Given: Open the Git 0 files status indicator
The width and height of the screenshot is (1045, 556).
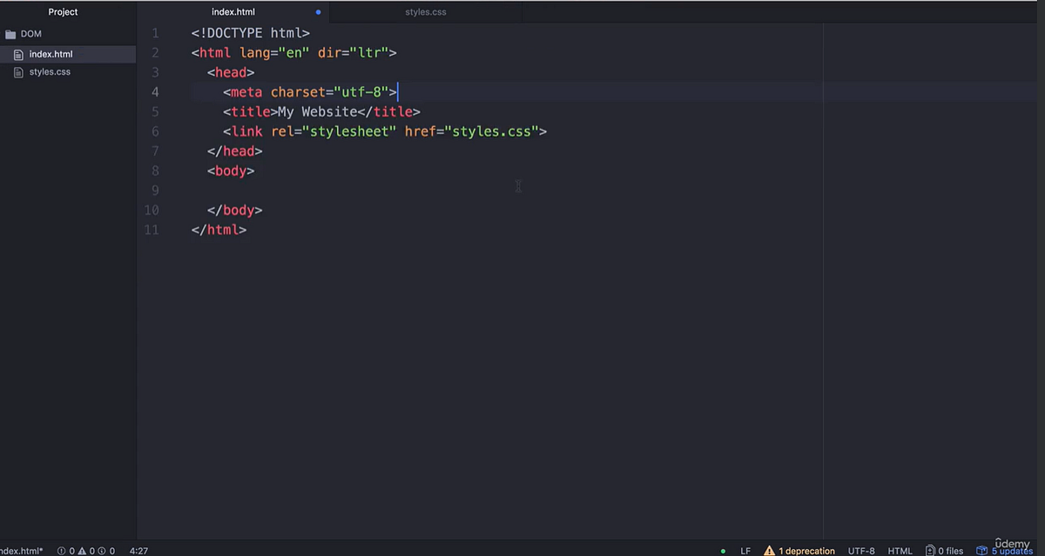Looking at the screenshot, I should point(944,551).
